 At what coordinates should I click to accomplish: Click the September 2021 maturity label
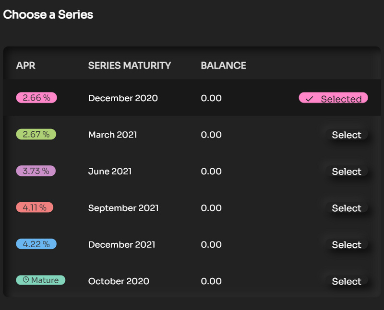(123, 208)
